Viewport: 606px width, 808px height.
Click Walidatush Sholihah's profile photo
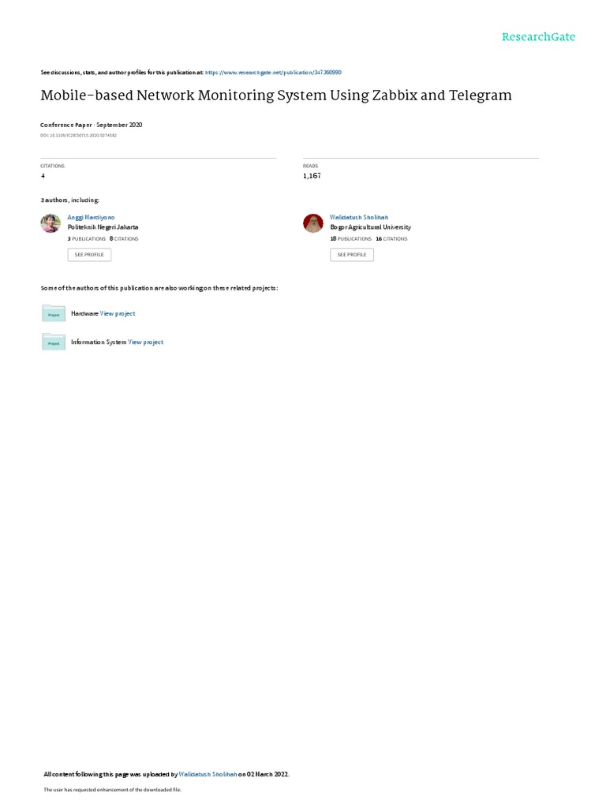[x=312, y=223]
